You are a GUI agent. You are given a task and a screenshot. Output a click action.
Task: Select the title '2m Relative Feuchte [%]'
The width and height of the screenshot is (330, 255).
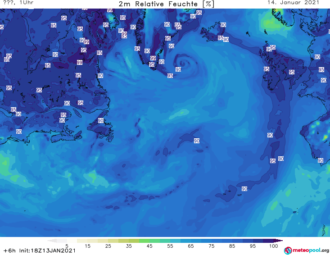click(x=166, y=4)
